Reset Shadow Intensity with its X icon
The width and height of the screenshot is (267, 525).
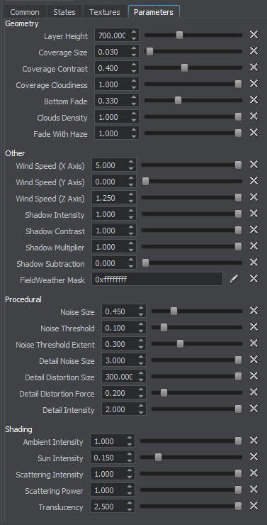click(x=254, y=214)
